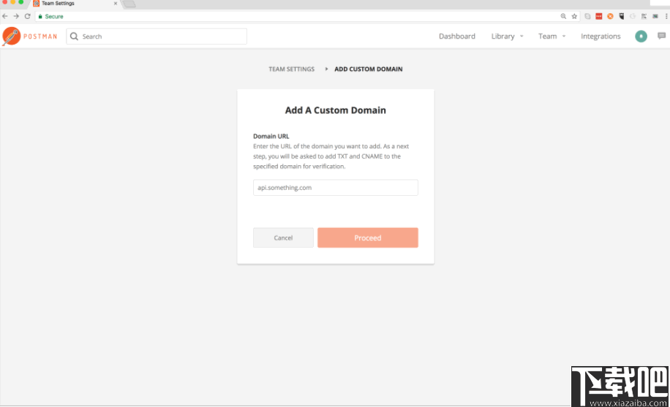Click the Cancel button
670x407 pixels.
pos(283,237)
